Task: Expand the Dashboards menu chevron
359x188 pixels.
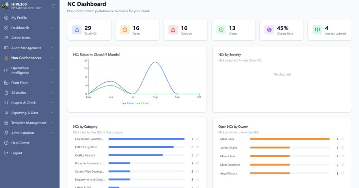Action: point(52,28)
